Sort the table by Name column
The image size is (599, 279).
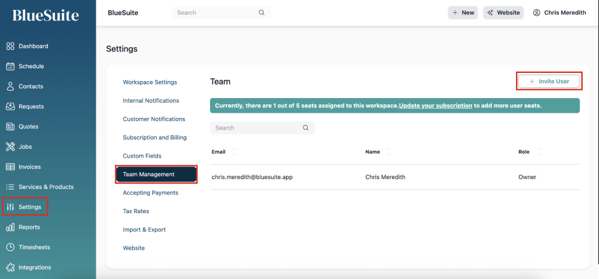[x=389, y=152]
